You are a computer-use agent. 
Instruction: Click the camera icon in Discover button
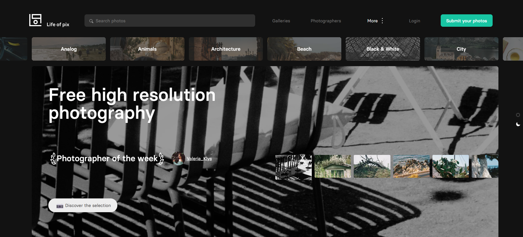[x=60, y=206]
